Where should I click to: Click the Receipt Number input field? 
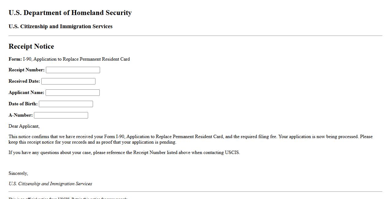tap(73, 70)
